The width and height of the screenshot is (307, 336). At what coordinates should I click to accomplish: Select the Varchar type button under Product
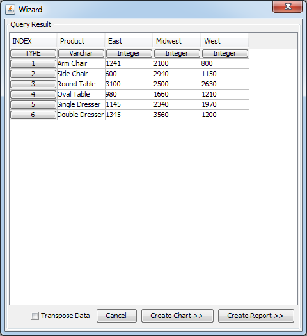pyautogui.click(x=81, y=53)
